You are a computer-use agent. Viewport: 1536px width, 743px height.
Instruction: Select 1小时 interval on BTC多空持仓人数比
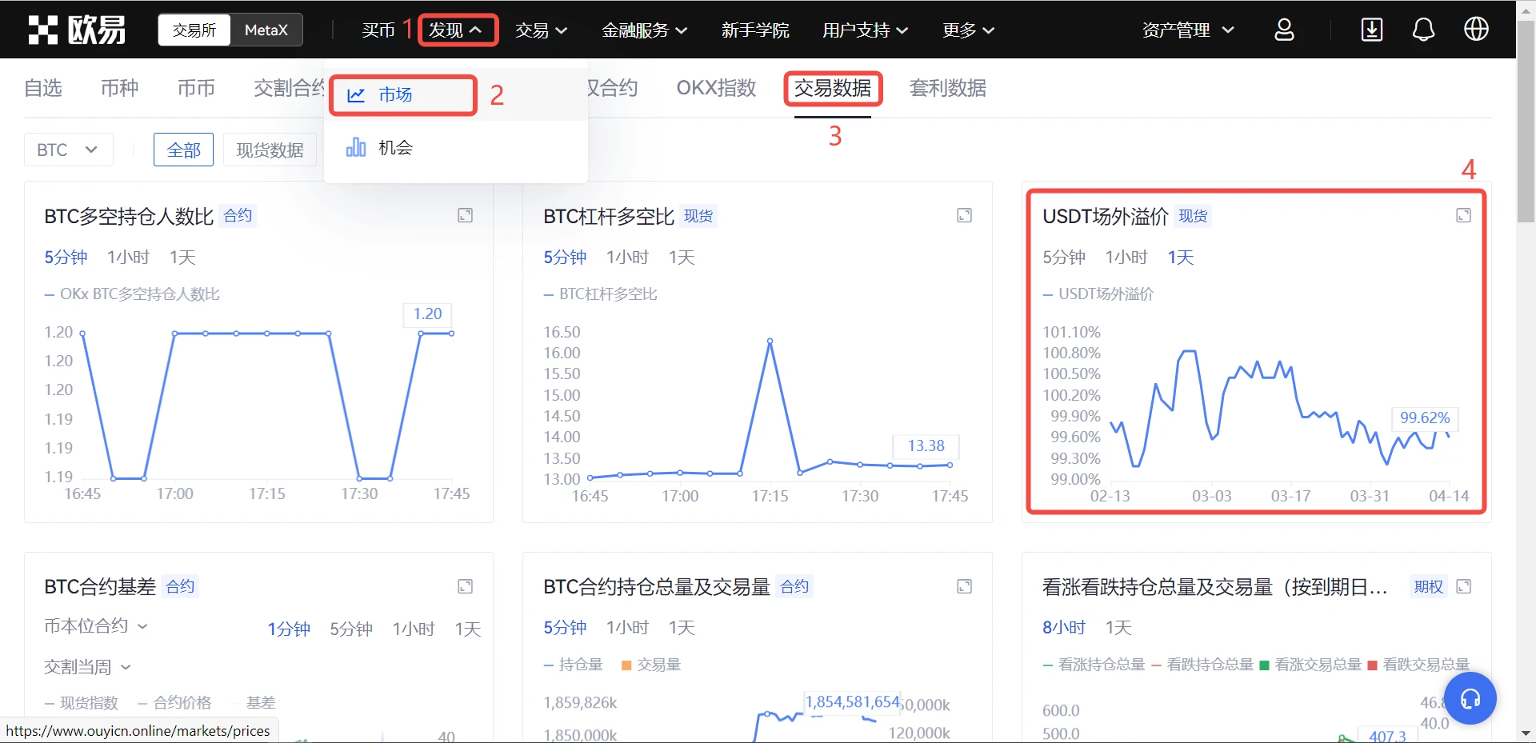[129, 257]
